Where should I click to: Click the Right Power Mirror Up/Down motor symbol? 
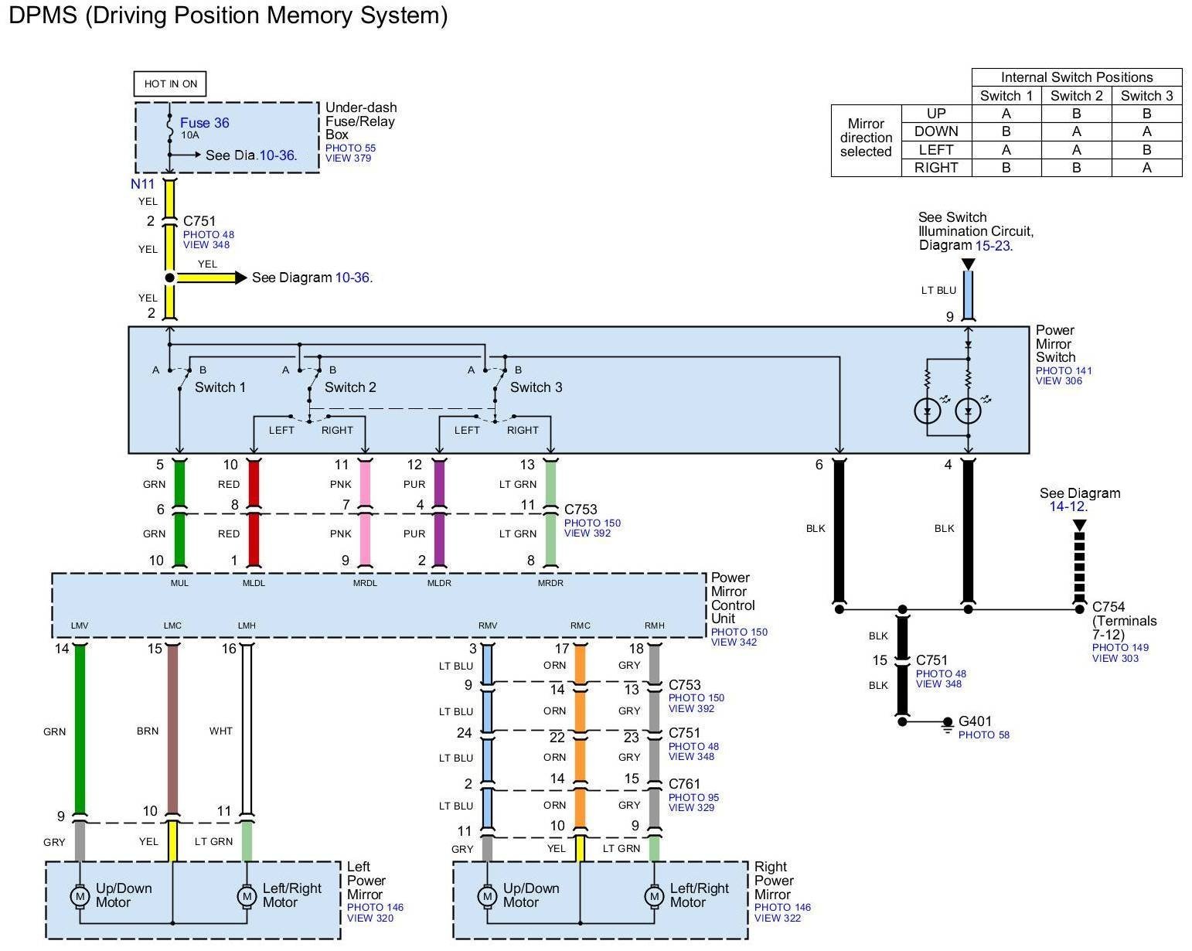pos(486,896)
